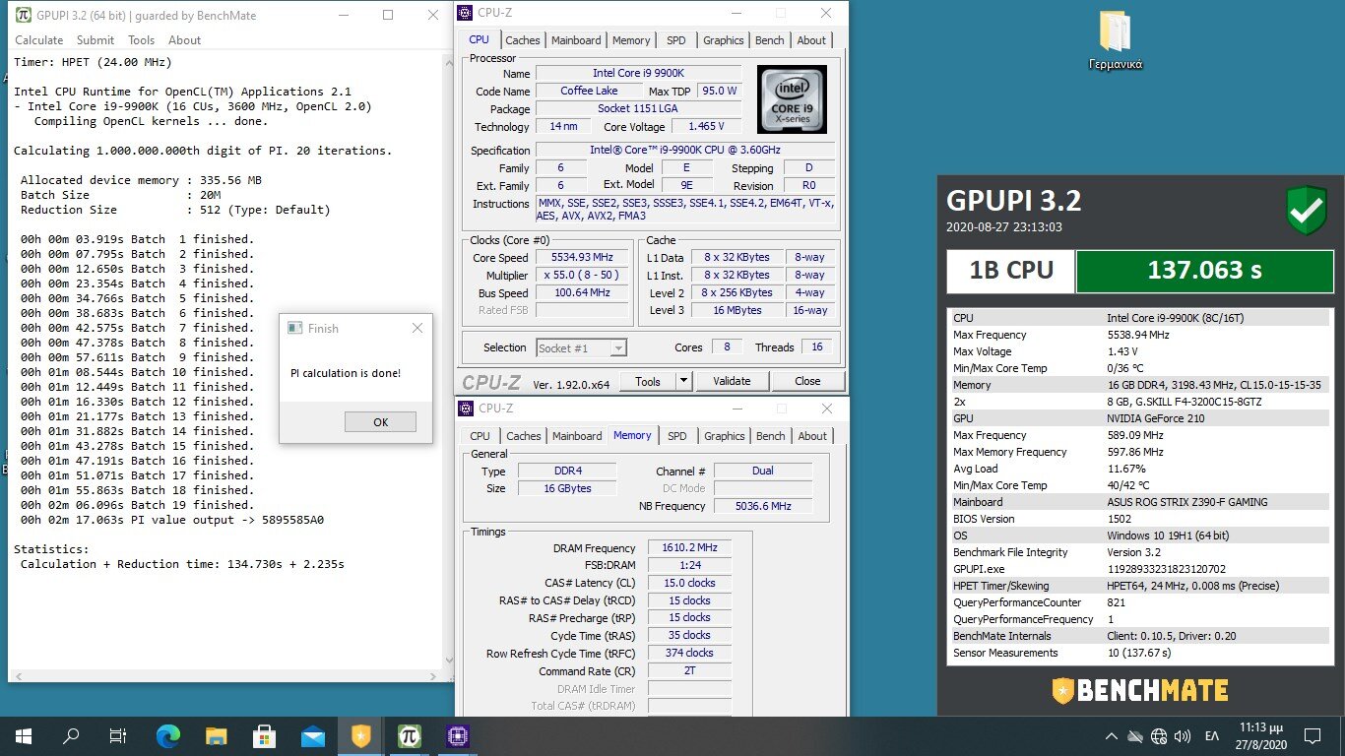Click the GPUPI title bar pi icon

[24, 15]
